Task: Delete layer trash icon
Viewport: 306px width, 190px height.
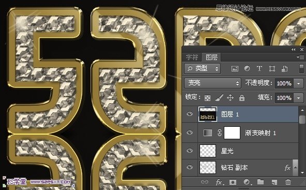Action: (x=288, y=182)
